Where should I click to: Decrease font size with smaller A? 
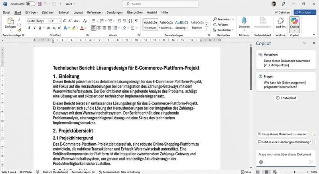pos(70,21)
